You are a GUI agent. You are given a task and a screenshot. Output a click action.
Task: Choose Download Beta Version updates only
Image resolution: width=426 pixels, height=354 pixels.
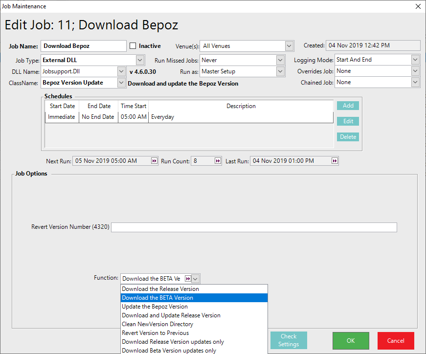pos(194,351)
